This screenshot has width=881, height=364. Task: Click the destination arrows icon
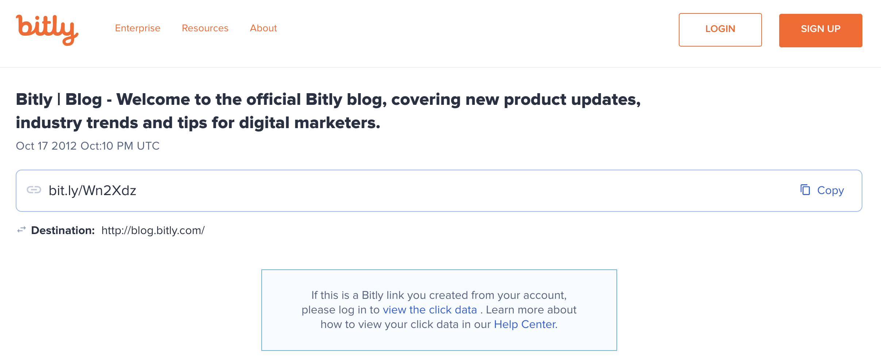click(22, 230)
